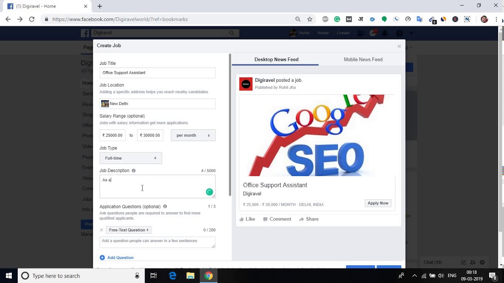Switch to Desktop News Feed tab
Image resolution: width=504 pixels, height=283 pixels.
(276, 59)
